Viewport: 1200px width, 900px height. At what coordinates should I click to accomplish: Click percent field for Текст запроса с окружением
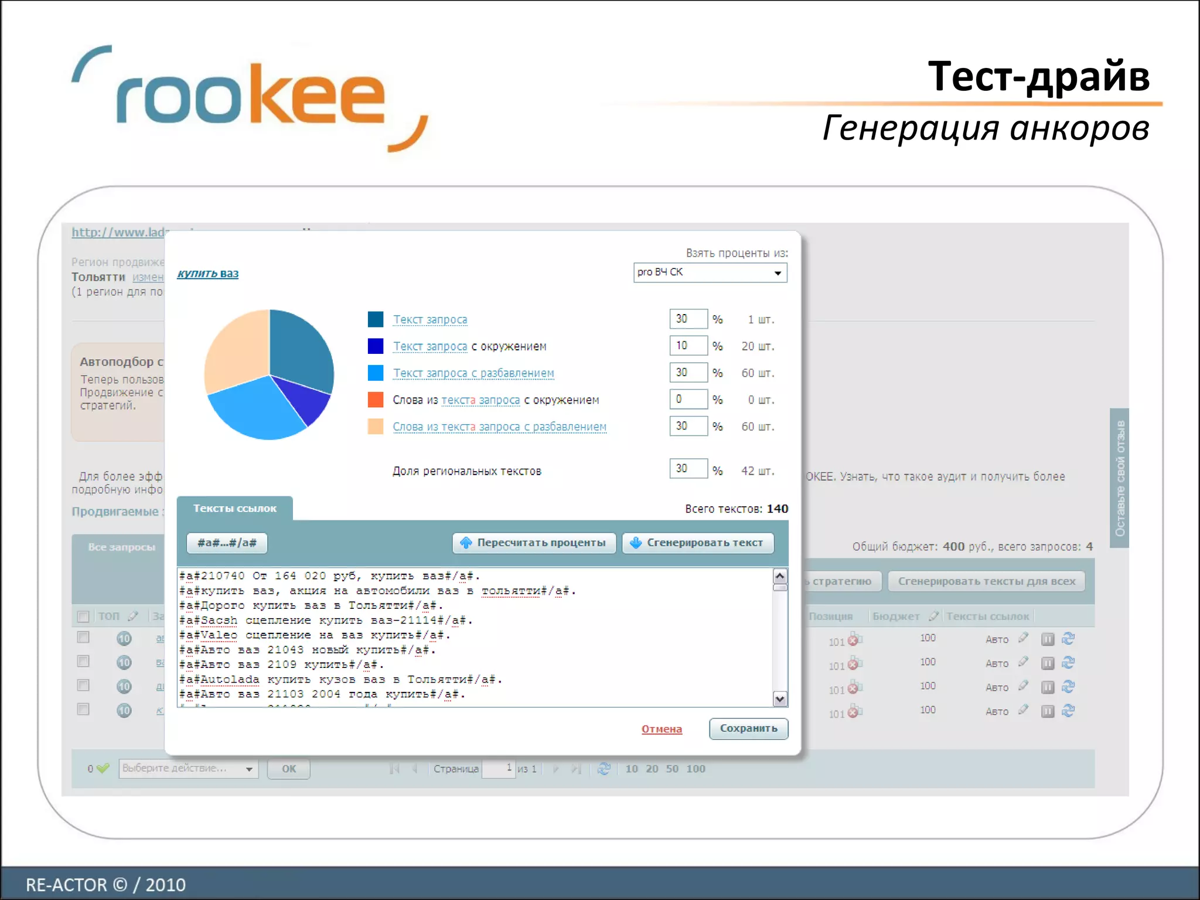688,346
